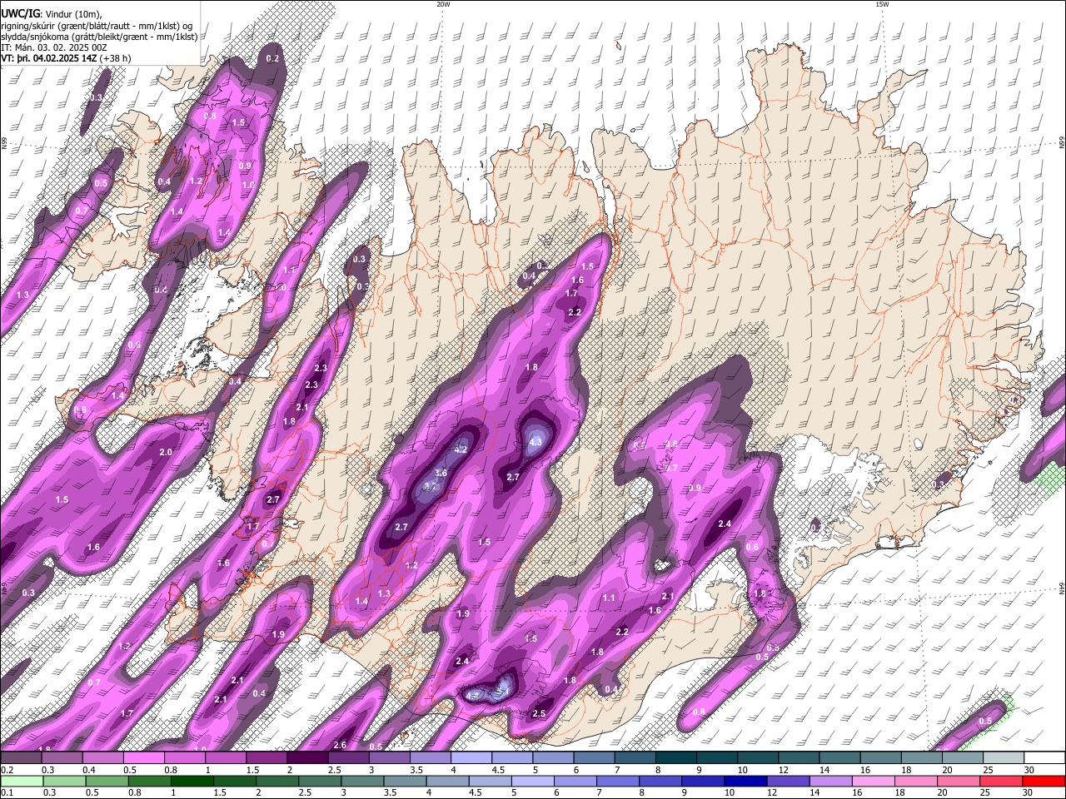Click the 'VT: þri. 04.02.2025 14Z' valid time
This screenshot has width=1066, height=799.
click(47, 58)
